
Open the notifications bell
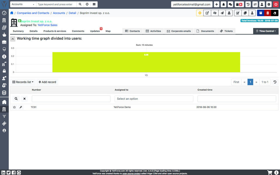pos(223,4)
